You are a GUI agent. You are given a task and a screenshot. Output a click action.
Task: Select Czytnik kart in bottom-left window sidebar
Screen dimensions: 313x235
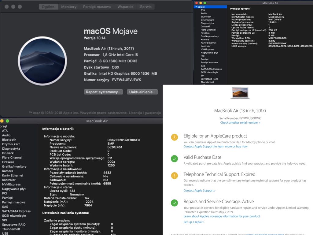11,144
